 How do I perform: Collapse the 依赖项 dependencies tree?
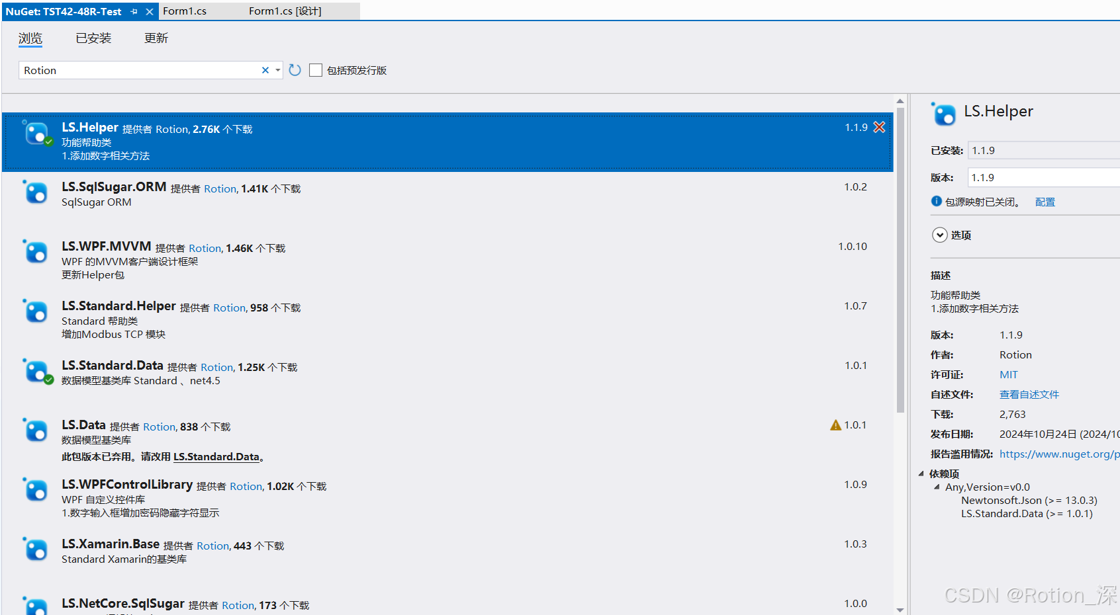pyautogui.click(x=921, y=473)
